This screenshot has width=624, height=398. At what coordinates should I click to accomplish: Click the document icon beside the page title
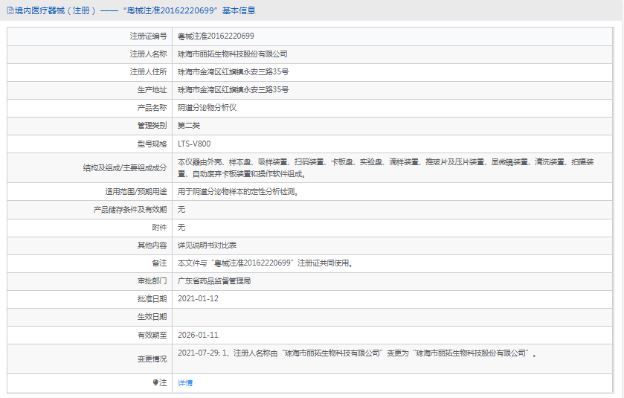coord(10,10)
